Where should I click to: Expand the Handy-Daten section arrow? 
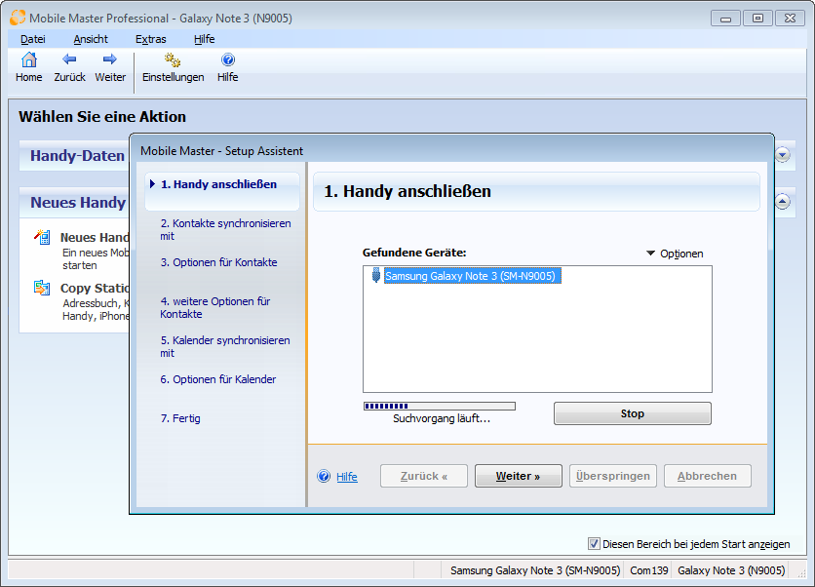pos(783,154)
